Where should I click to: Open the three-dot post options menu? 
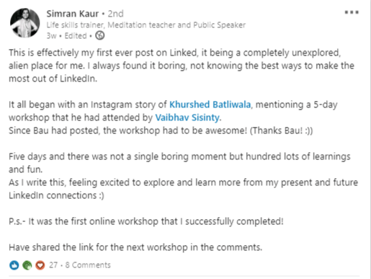tap(352, 12)
